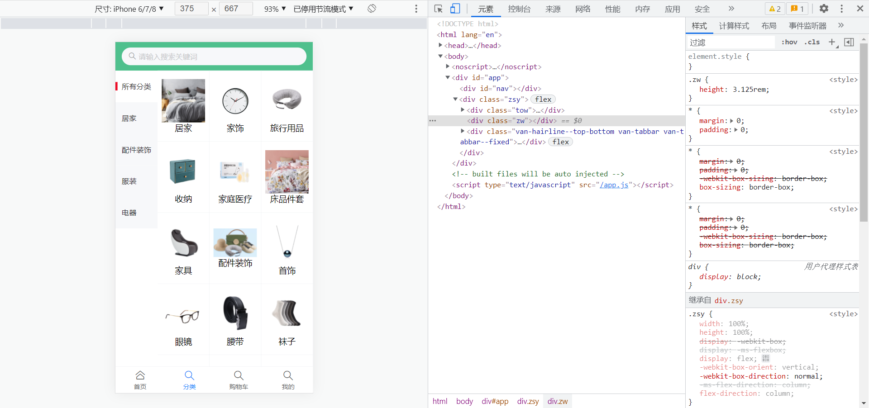The width and height of the screenshot is (869, 408).
Task: Expand the head element node
Action: click(x=440, y=45)
